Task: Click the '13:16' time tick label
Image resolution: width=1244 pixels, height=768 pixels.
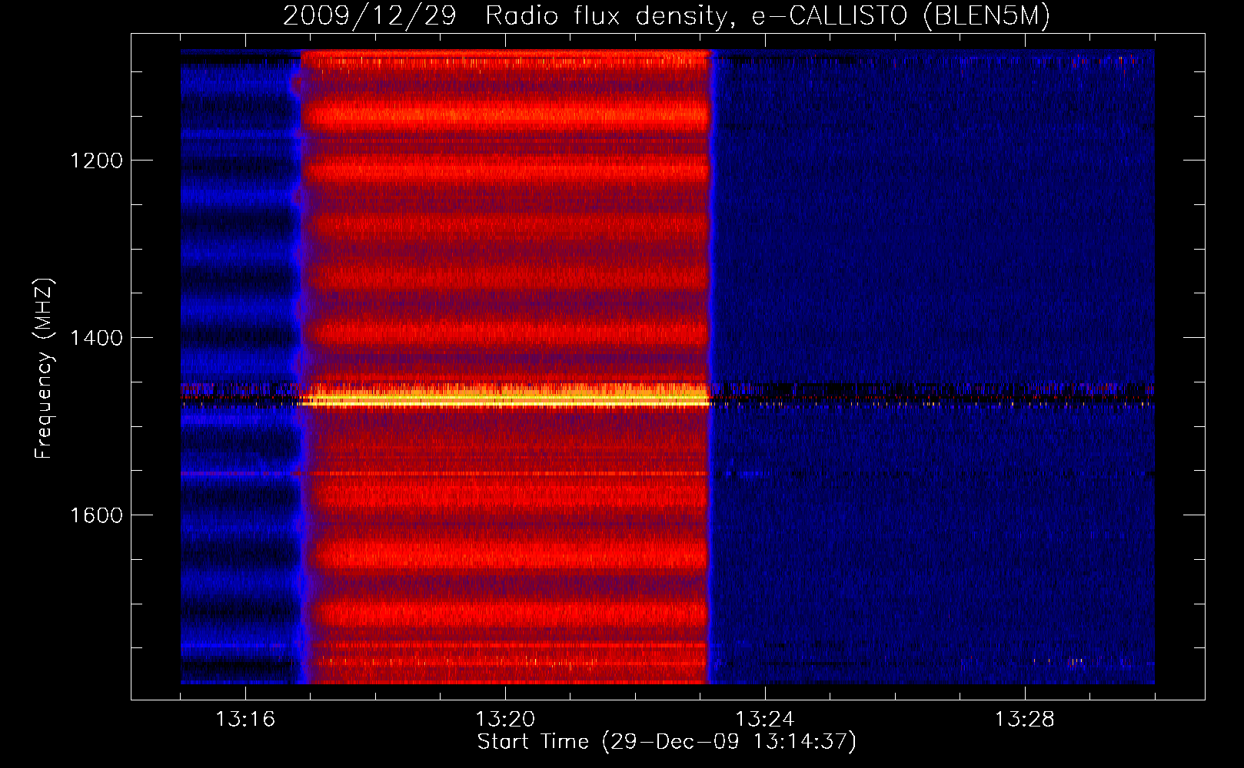Action: [245, 720]
